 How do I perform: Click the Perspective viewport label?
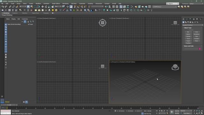coord(115,62)
